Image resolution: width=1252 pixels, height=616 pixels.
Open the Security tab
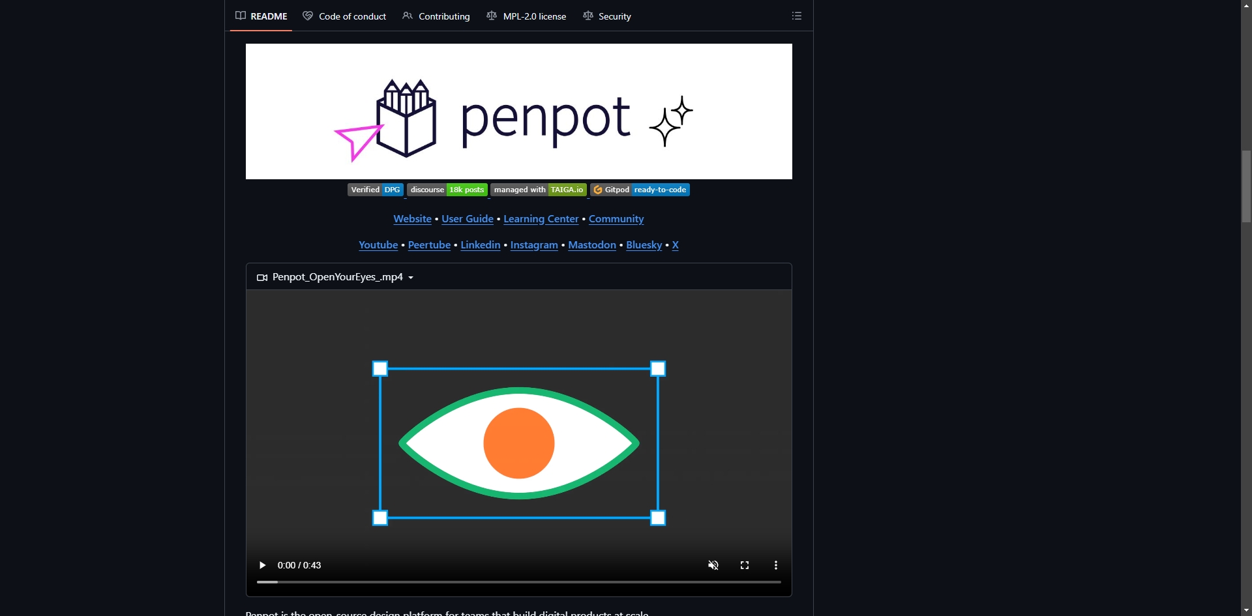(x=607, y=16)
